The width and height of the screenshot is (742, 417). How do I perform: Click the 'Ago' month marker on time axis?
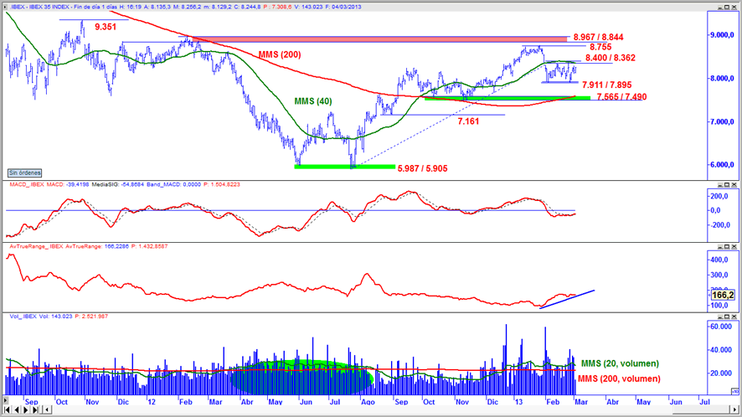coord(368,402)
